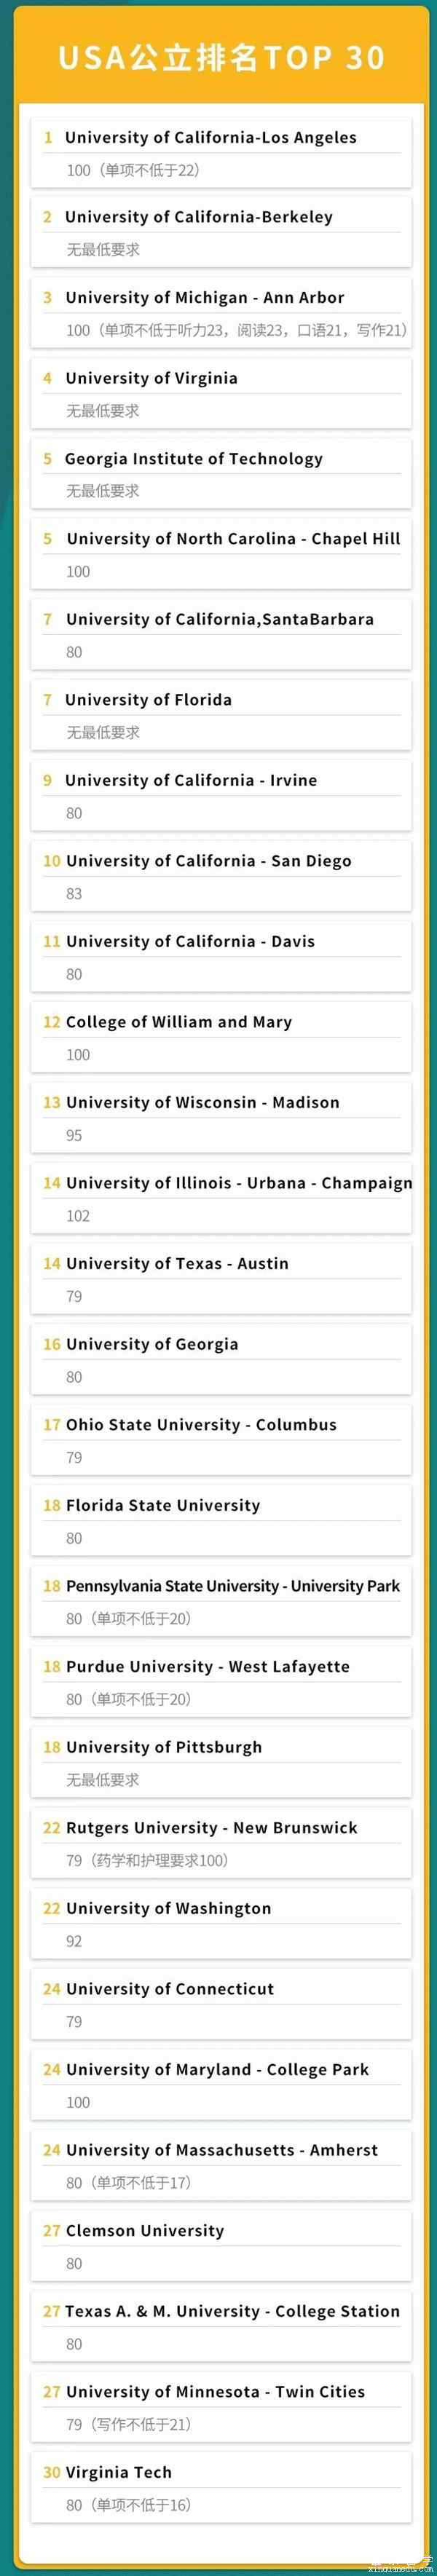
Task: Click the Virginia Tech name
Action: point(118,2472)
